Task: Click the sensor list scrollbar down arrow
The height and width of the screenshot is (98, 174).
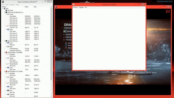Action: tap(51, 96)
